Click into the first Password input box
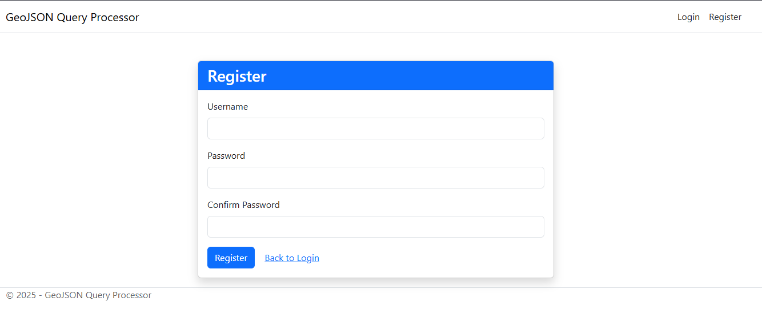 click(x=375, y=178)
